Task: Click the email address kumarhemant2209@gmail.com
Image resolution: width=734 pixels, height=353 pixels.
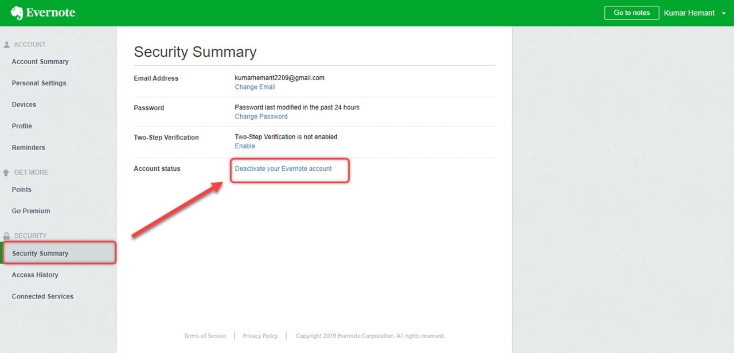Action: pyautogui.click(x=280, y=78)
